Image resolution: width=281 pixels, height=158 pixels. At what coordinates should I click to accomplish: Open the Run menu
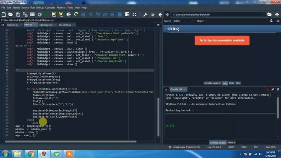tap(32, 8)
